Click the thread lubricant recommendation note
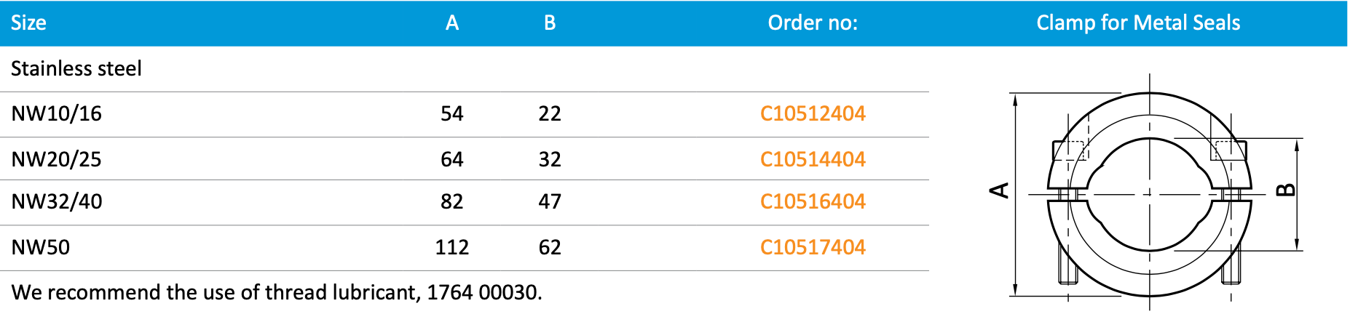This screenshot has height=330, width=1350. tap(277, 292)
